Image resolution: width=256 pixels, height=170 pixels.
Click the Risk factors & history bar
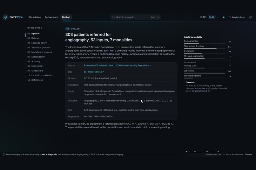tap(205, 48)
